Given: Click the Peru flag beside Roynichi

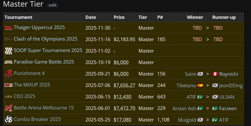Looking at the screenshot, I should [x=215, y=74].
